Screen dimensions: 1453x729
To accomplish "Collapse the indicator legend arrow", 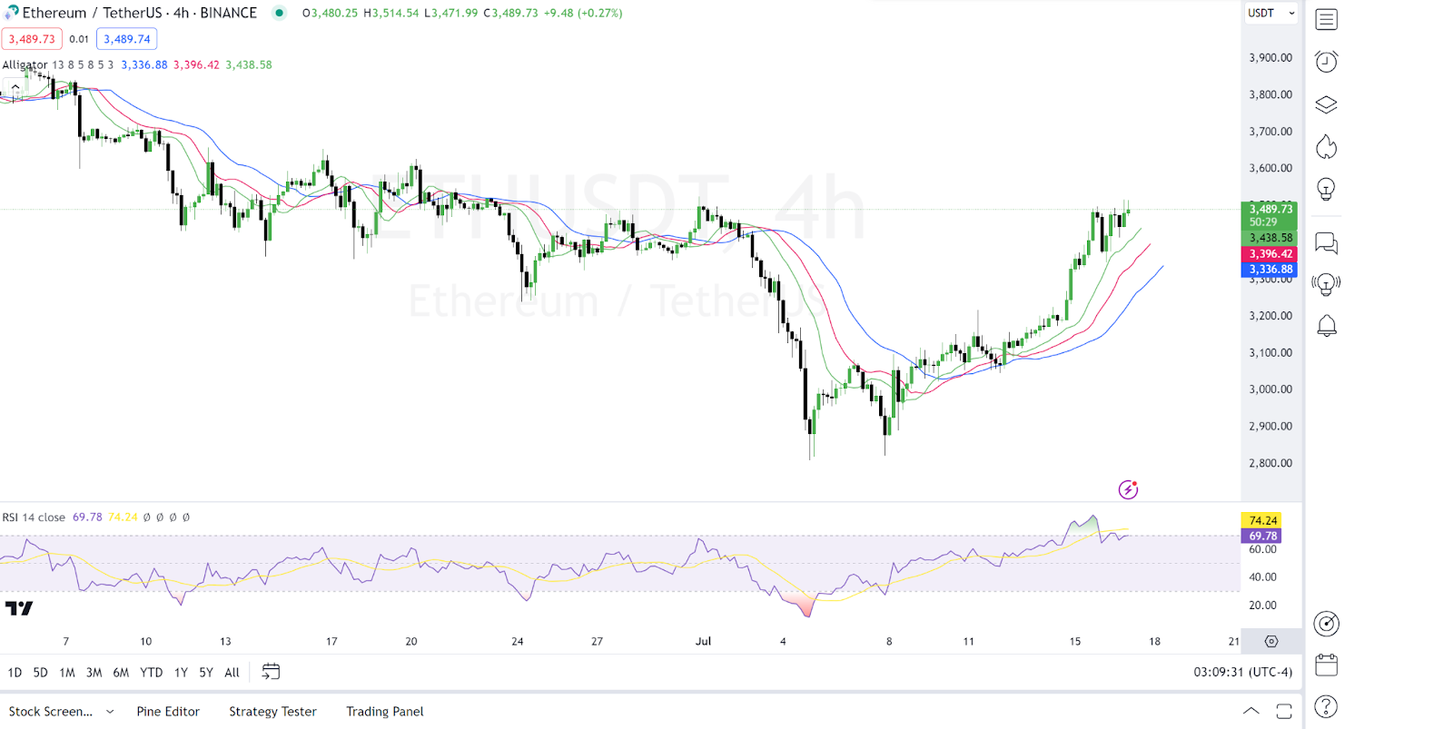I will click(x=15, y=87).
